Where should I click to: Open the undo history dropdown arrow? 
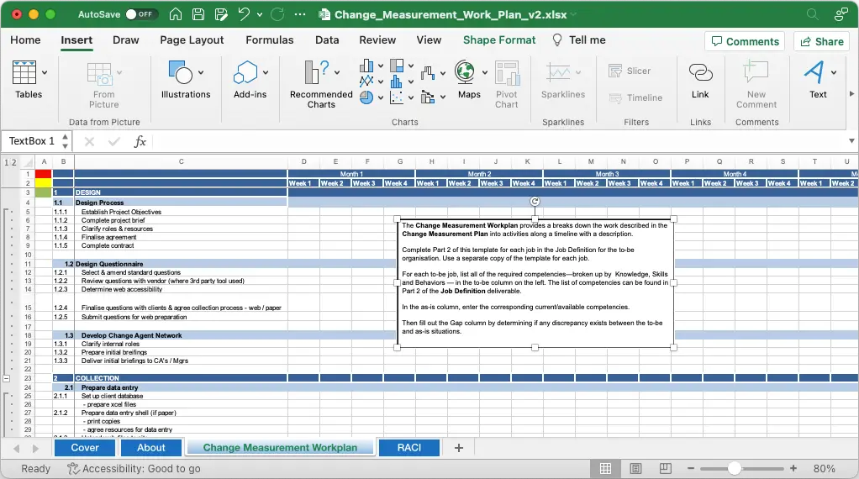click(x=260, y=15)
